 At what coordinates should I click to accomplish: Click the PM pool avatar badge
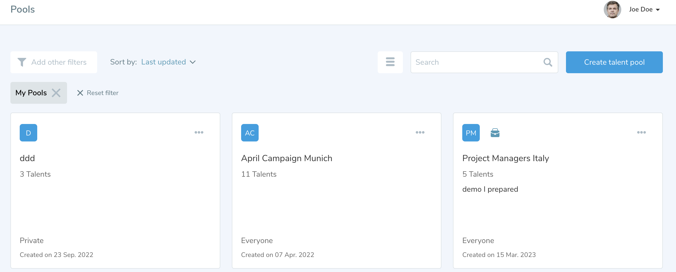coord(471,133)
